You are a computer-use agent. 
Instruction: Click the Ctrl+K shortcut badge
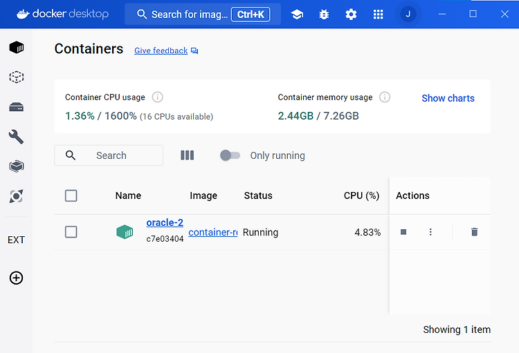pyautogui.click(x=251, y=15)
